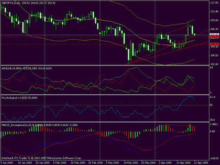Image resolution: width=220 pixels, height=165 pixels.
Task: Click the ADX scale value 3
Action: pyautogui.click(x=211, y=93)
